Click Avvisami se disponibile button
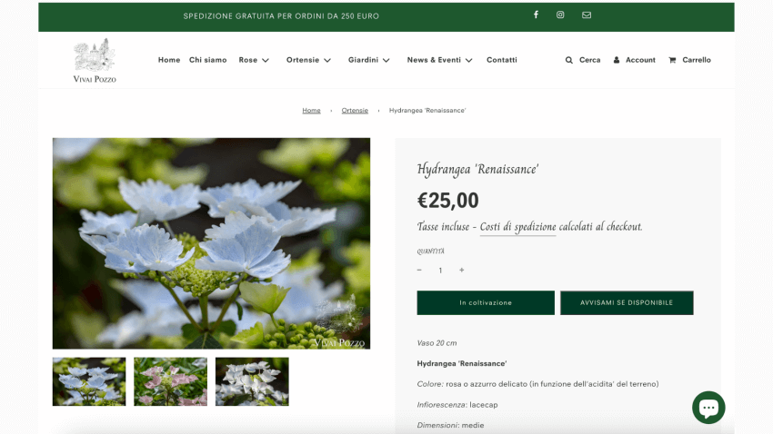 [x=627, y=302]
